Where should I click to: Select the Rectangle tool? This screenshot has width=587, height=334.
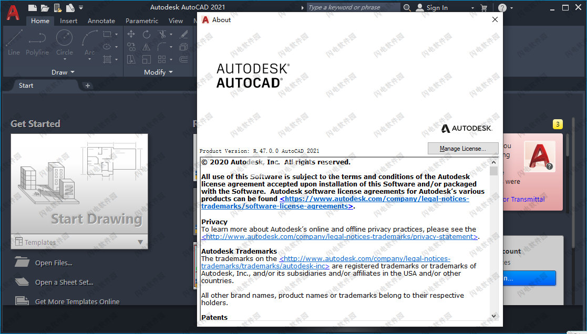coord(107,35)
